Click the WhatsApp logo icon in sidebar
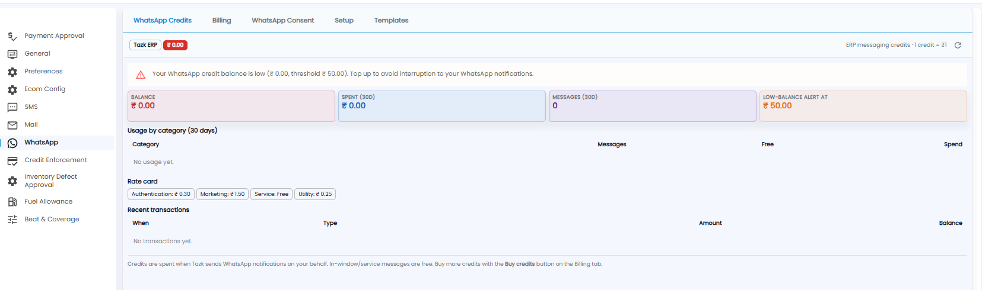The height and width of the screenshot is (290, 982). 12,143
